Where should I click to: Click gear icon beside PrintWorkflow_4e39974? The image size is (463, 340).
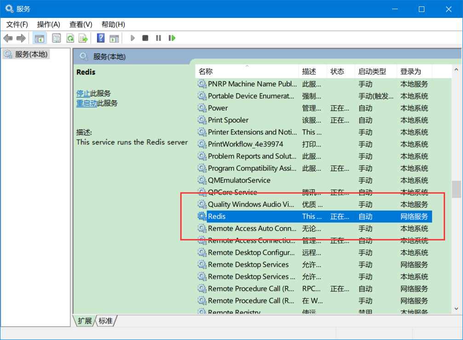202,144
